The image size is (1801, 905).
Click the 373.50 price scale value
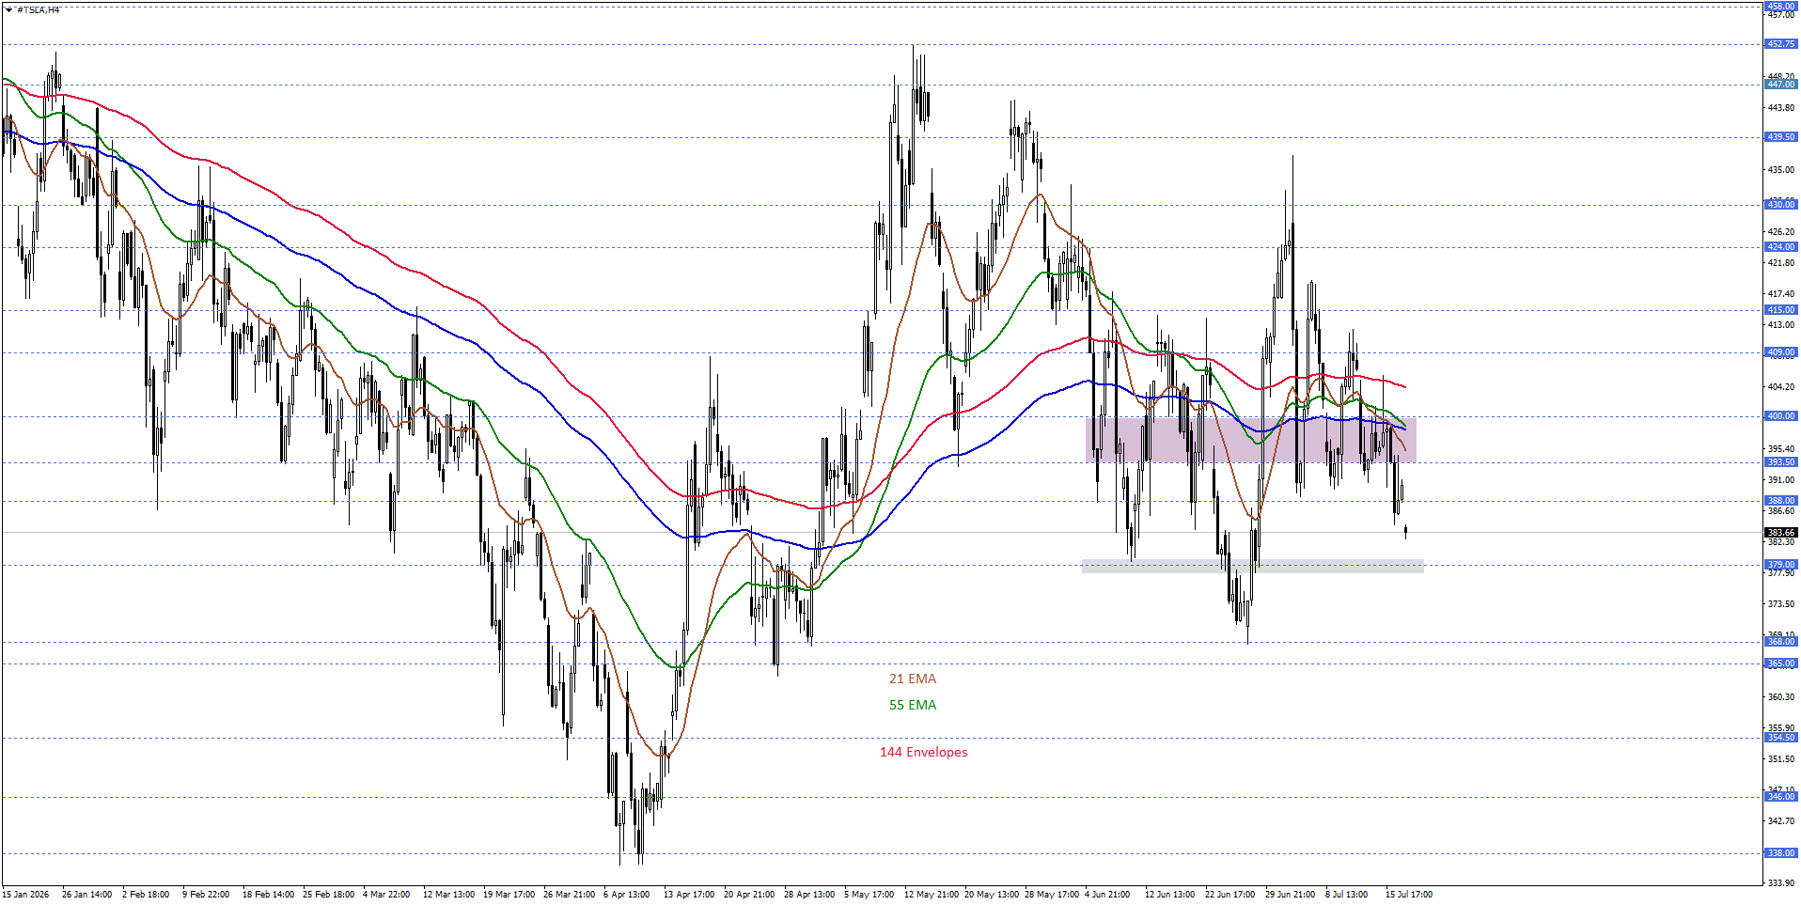[x=1781, y=604]
